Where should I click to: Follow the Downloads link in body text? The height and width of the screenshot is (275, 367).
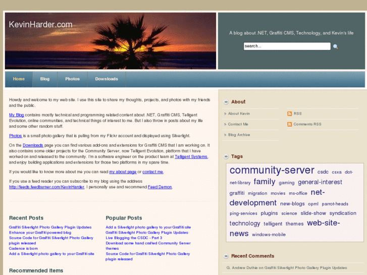(x=33, y=145)
